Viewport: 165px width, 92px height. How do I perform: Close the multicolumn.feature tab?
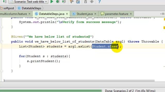coord(29,14)
